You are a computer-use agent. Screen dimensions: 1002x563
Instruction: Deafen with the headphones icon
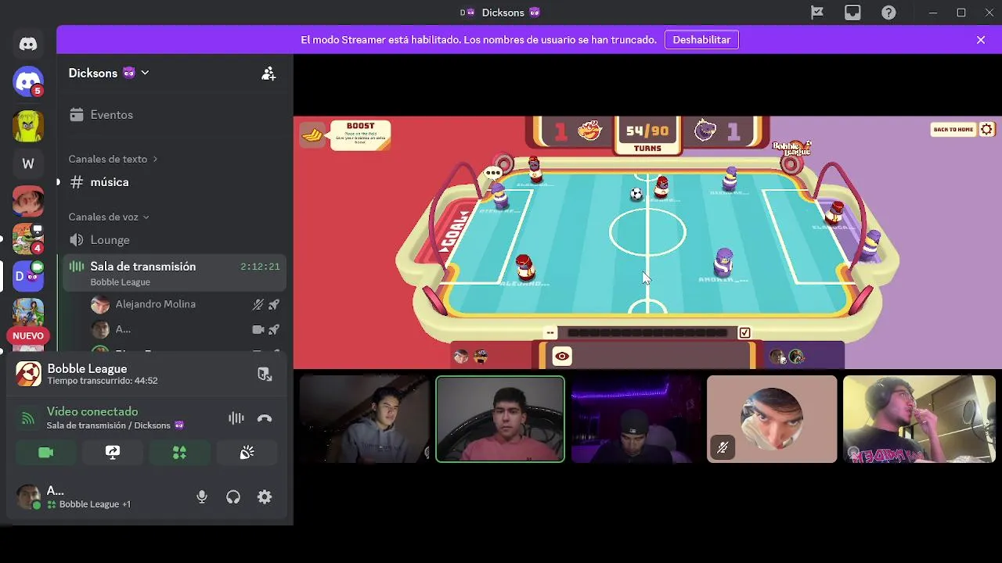233,497
